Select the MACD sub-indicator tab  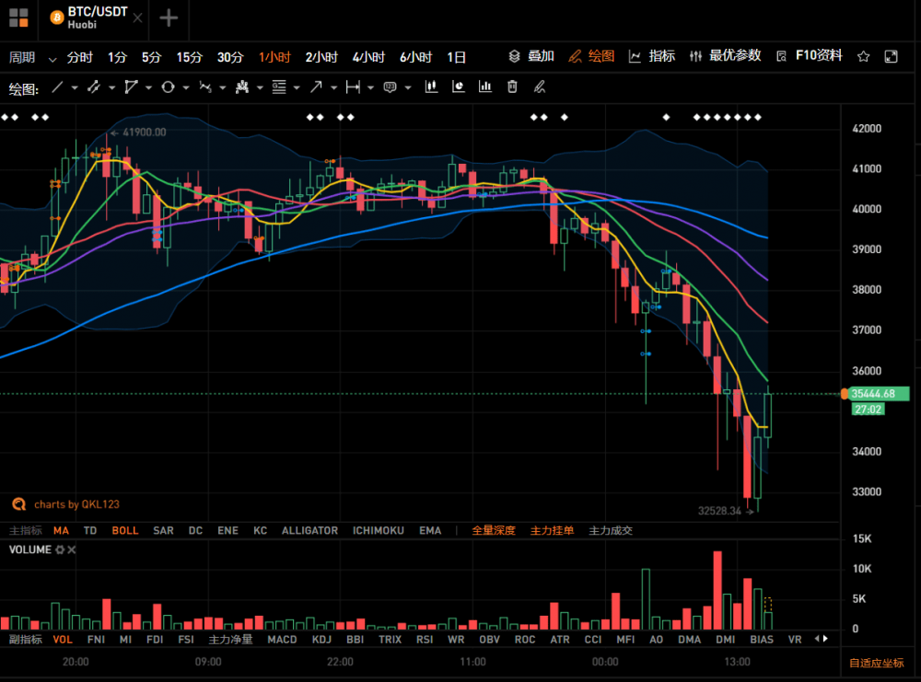click(282, 639)
